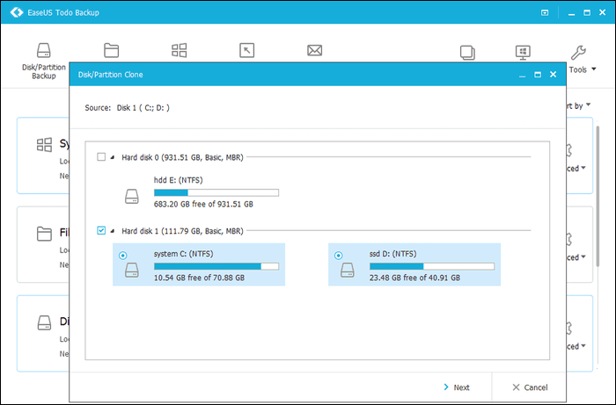Open Advanced dropdown on the third backup card

(576, 346)
